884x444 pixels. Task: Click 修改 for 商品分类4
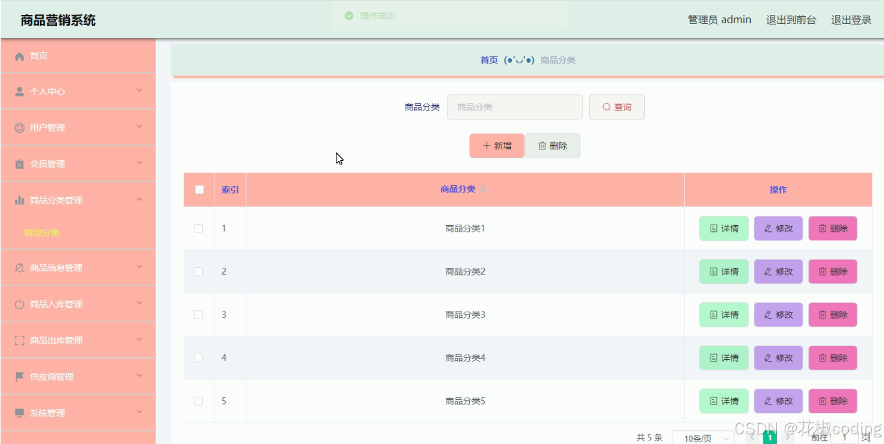pos(778,358)
